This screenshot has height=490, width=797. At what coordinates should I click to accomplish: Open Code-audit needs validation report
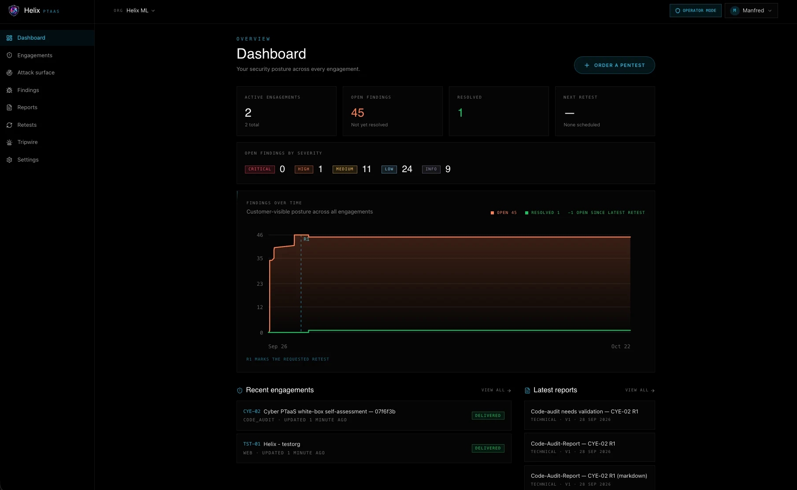(589, 415)
